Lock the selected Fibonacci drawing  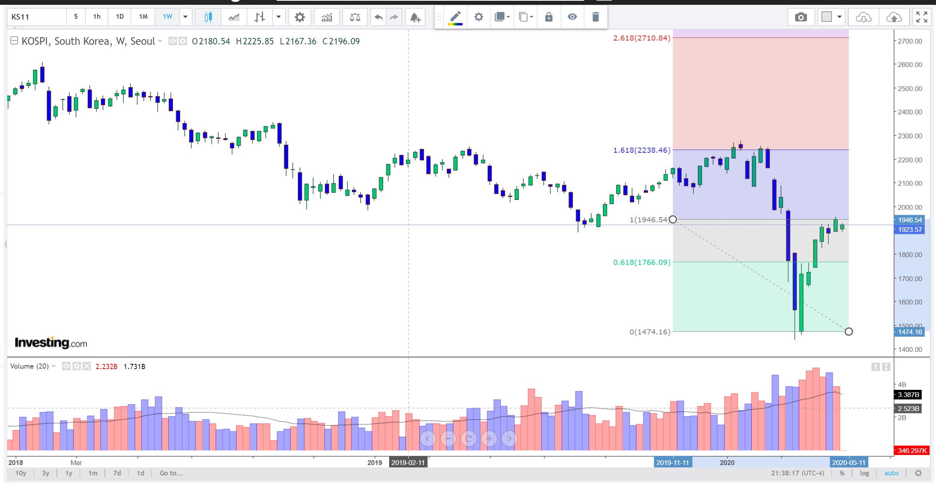548,17
